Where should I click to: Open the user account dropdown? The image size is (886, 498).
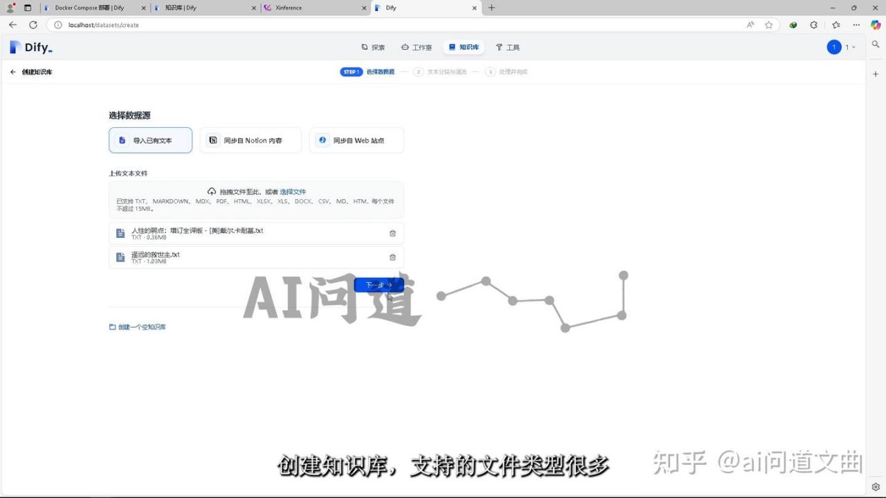842,47
